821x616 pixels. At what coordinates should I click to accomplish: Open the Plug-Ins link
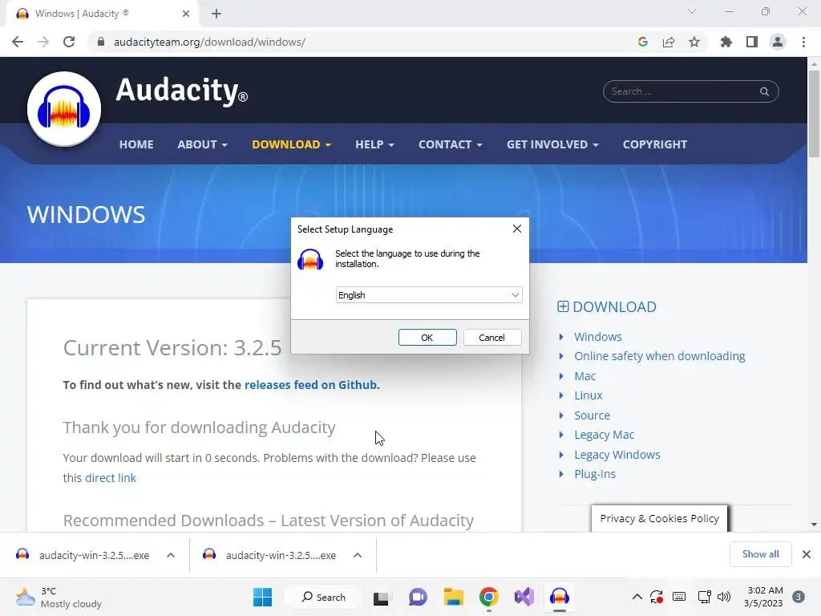(595, 474)
